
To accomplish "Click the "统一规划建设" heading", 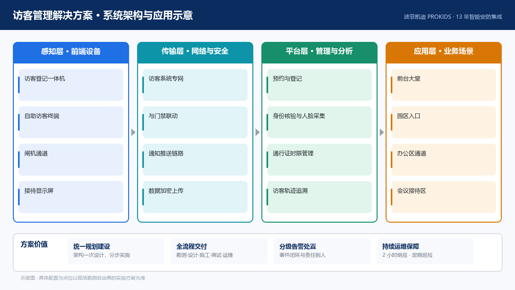I will pos(92,247).
